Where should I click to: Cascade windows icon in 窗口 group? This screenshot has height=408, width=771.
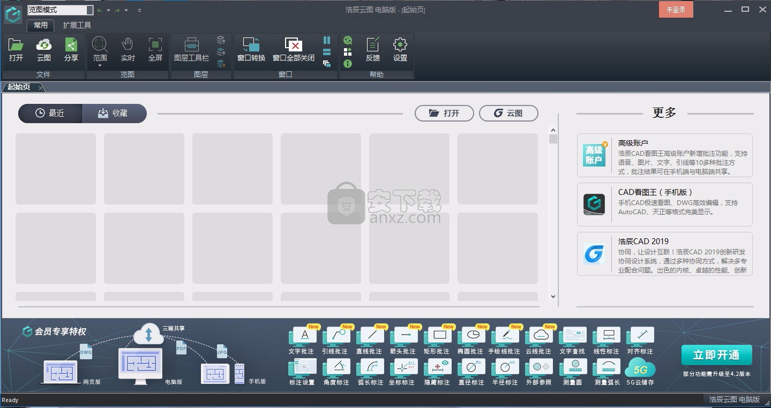point(327,64)
